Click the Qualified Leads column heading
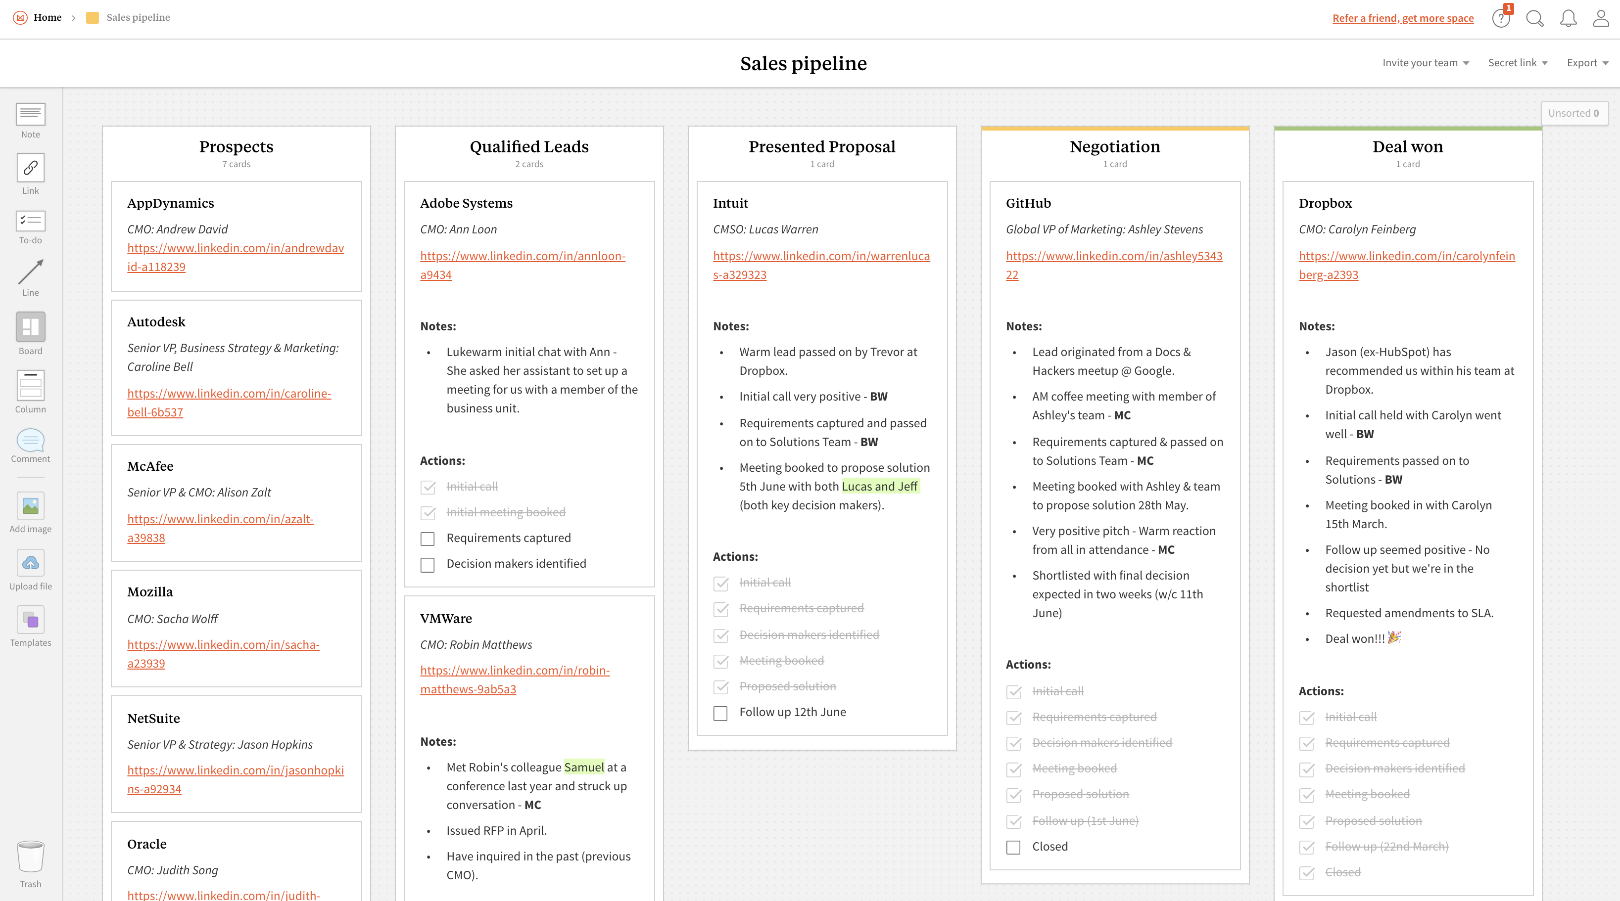The width and height of the screenshot is (1620, 901). coord(529,146)
